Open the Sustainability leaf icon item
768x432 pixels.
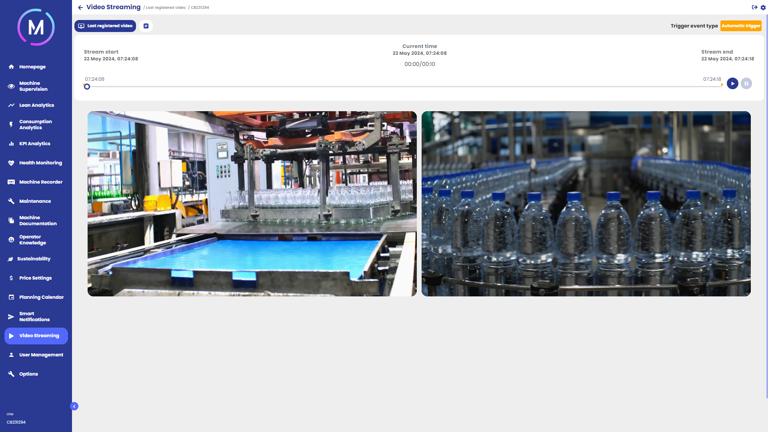(x=10, y=259)
